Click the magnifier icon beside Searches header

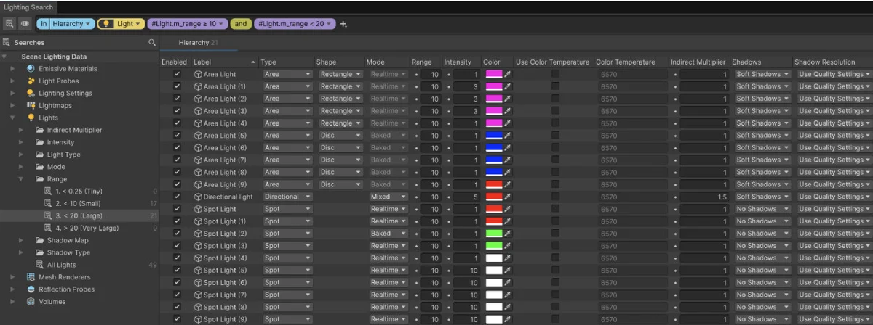[x=152, y=43]
